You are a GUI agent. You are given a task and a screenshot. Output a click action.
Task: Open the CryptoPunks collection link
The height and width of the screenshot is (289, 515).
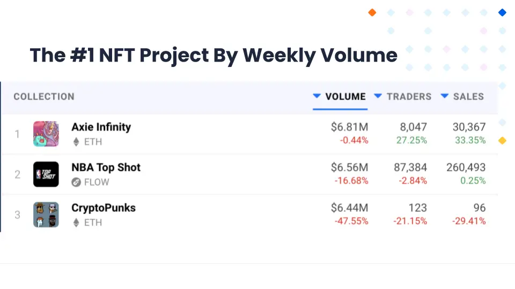point(104,208)
